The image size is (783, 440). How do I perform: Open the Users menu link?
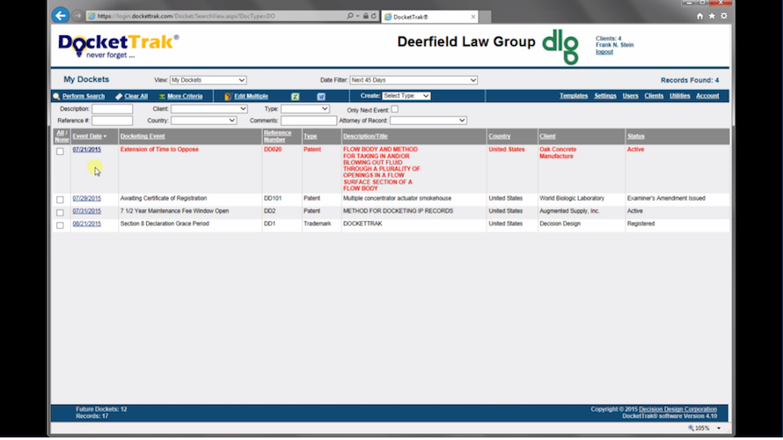pyautogui.click(x=630, y=96)
